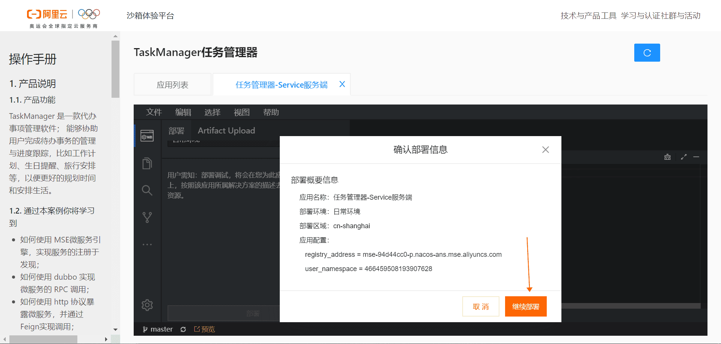Click the ellipsis more-actions icon in sidebar
721x344 pixels.
point(147,244)
